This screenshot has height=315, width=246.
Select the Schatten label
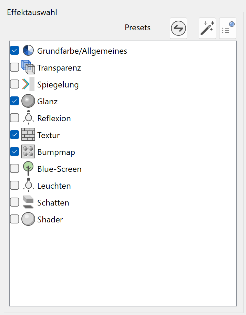pyautogui.click(x=53, y=203)
